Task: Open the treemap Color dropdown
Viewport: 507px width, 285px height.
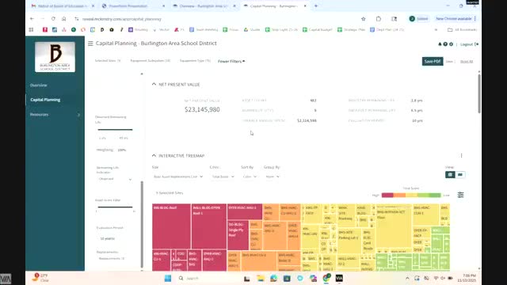Action: (223, 177)
